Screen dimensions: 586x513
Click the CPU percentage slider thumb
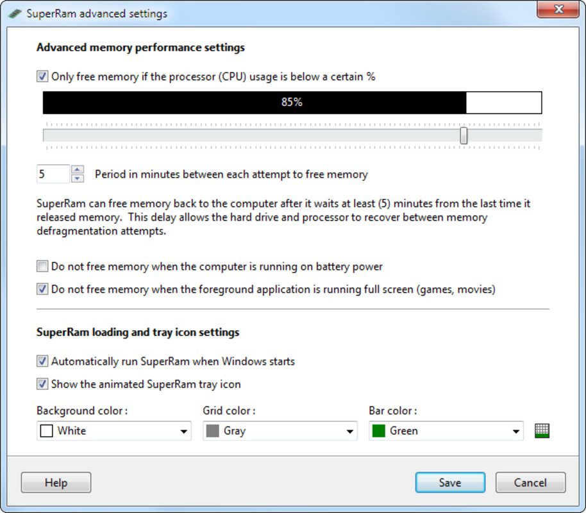464,135
